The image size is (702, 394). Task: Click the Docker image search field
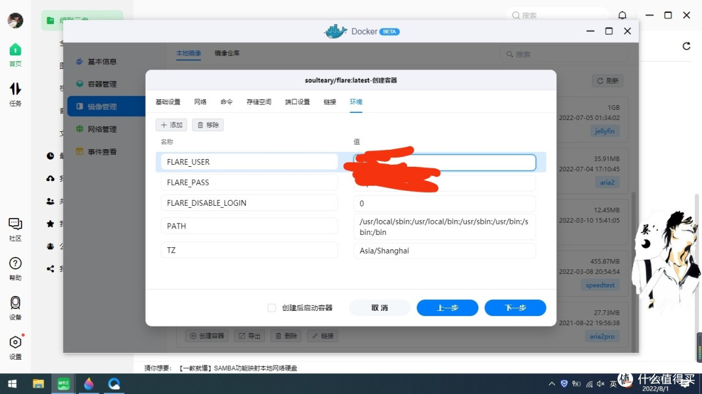click(x=564, y=54)
